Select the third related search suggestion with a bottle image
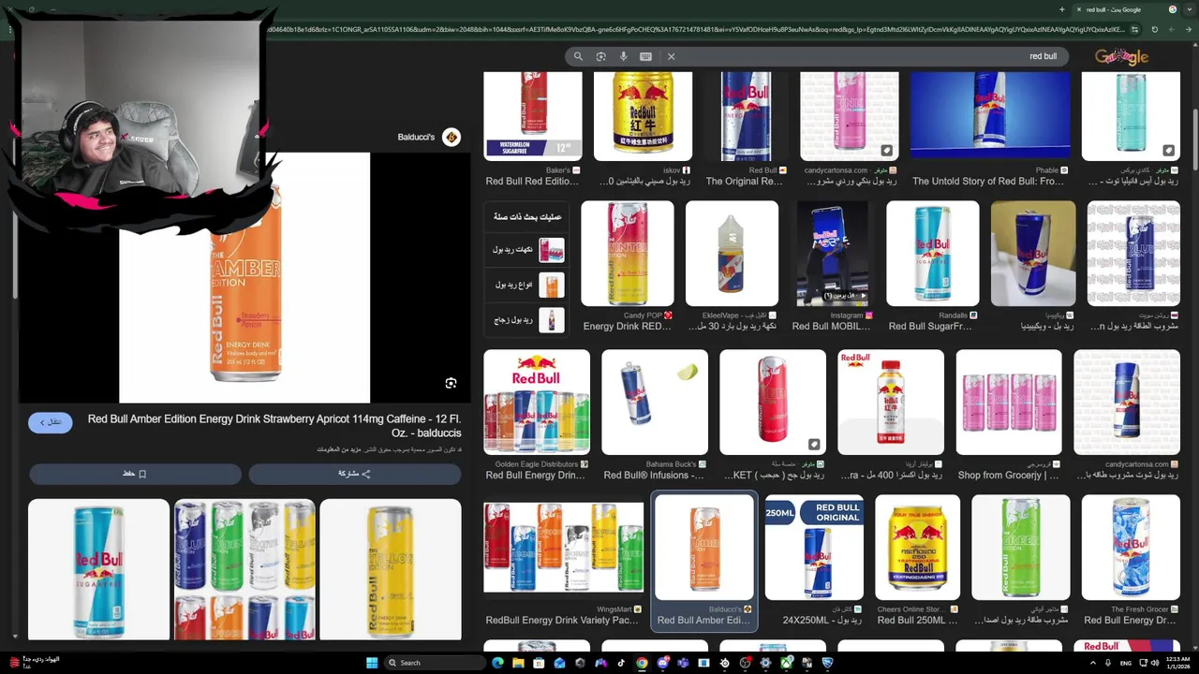 [x=528, y=320]
